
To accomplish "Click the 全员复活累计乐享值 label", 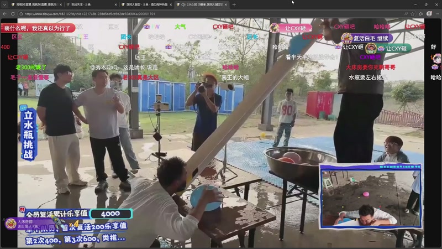I will [56, 214].
